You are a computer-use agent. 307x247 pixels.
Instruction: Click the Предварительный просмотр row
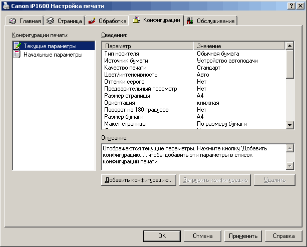click(194, 89)
